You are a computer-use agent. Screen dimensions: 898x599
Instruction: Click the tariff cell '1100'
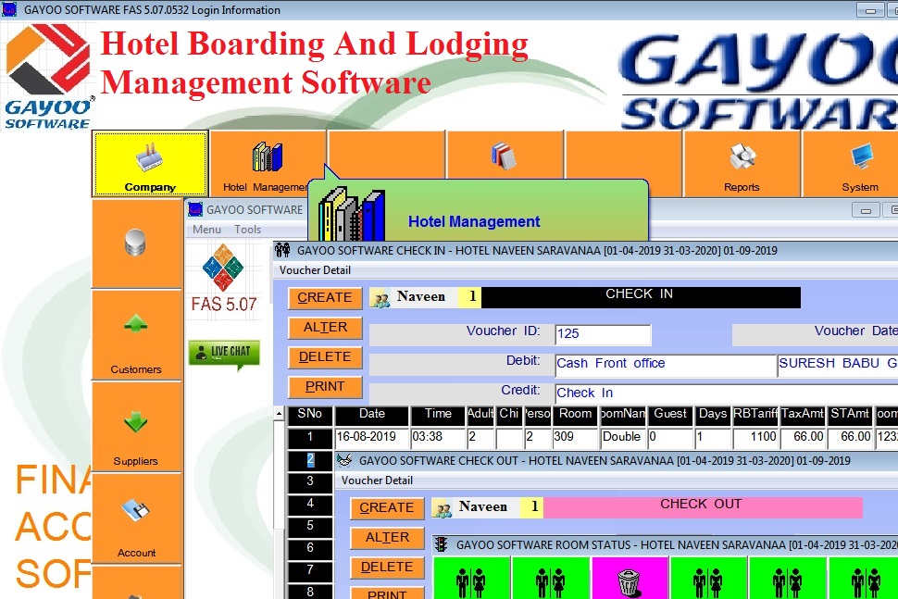coord(755,438)
